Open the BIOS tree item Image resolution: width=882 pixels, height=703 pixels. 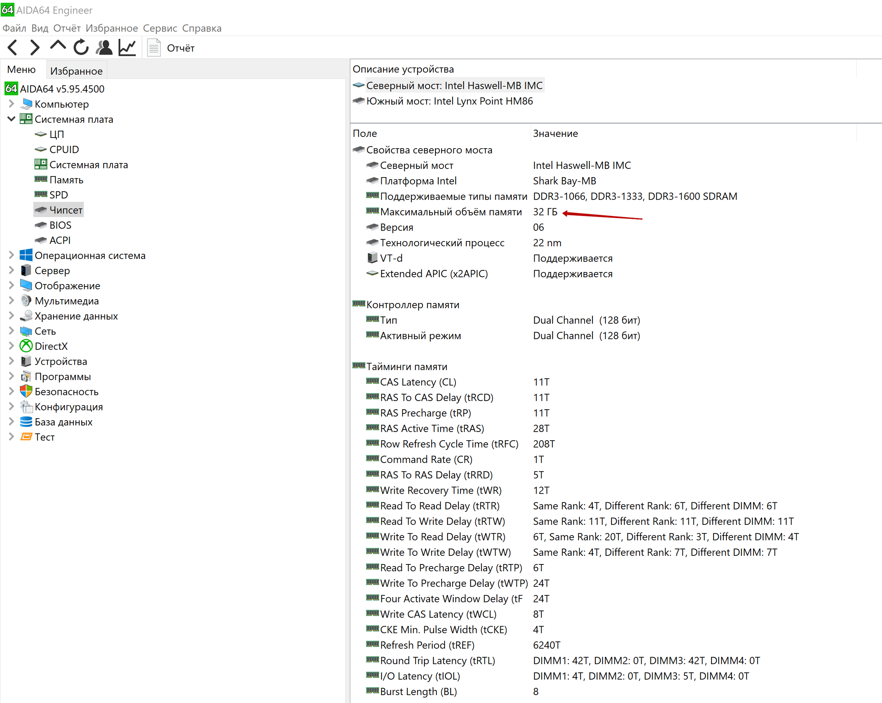[x=60, y=225]
